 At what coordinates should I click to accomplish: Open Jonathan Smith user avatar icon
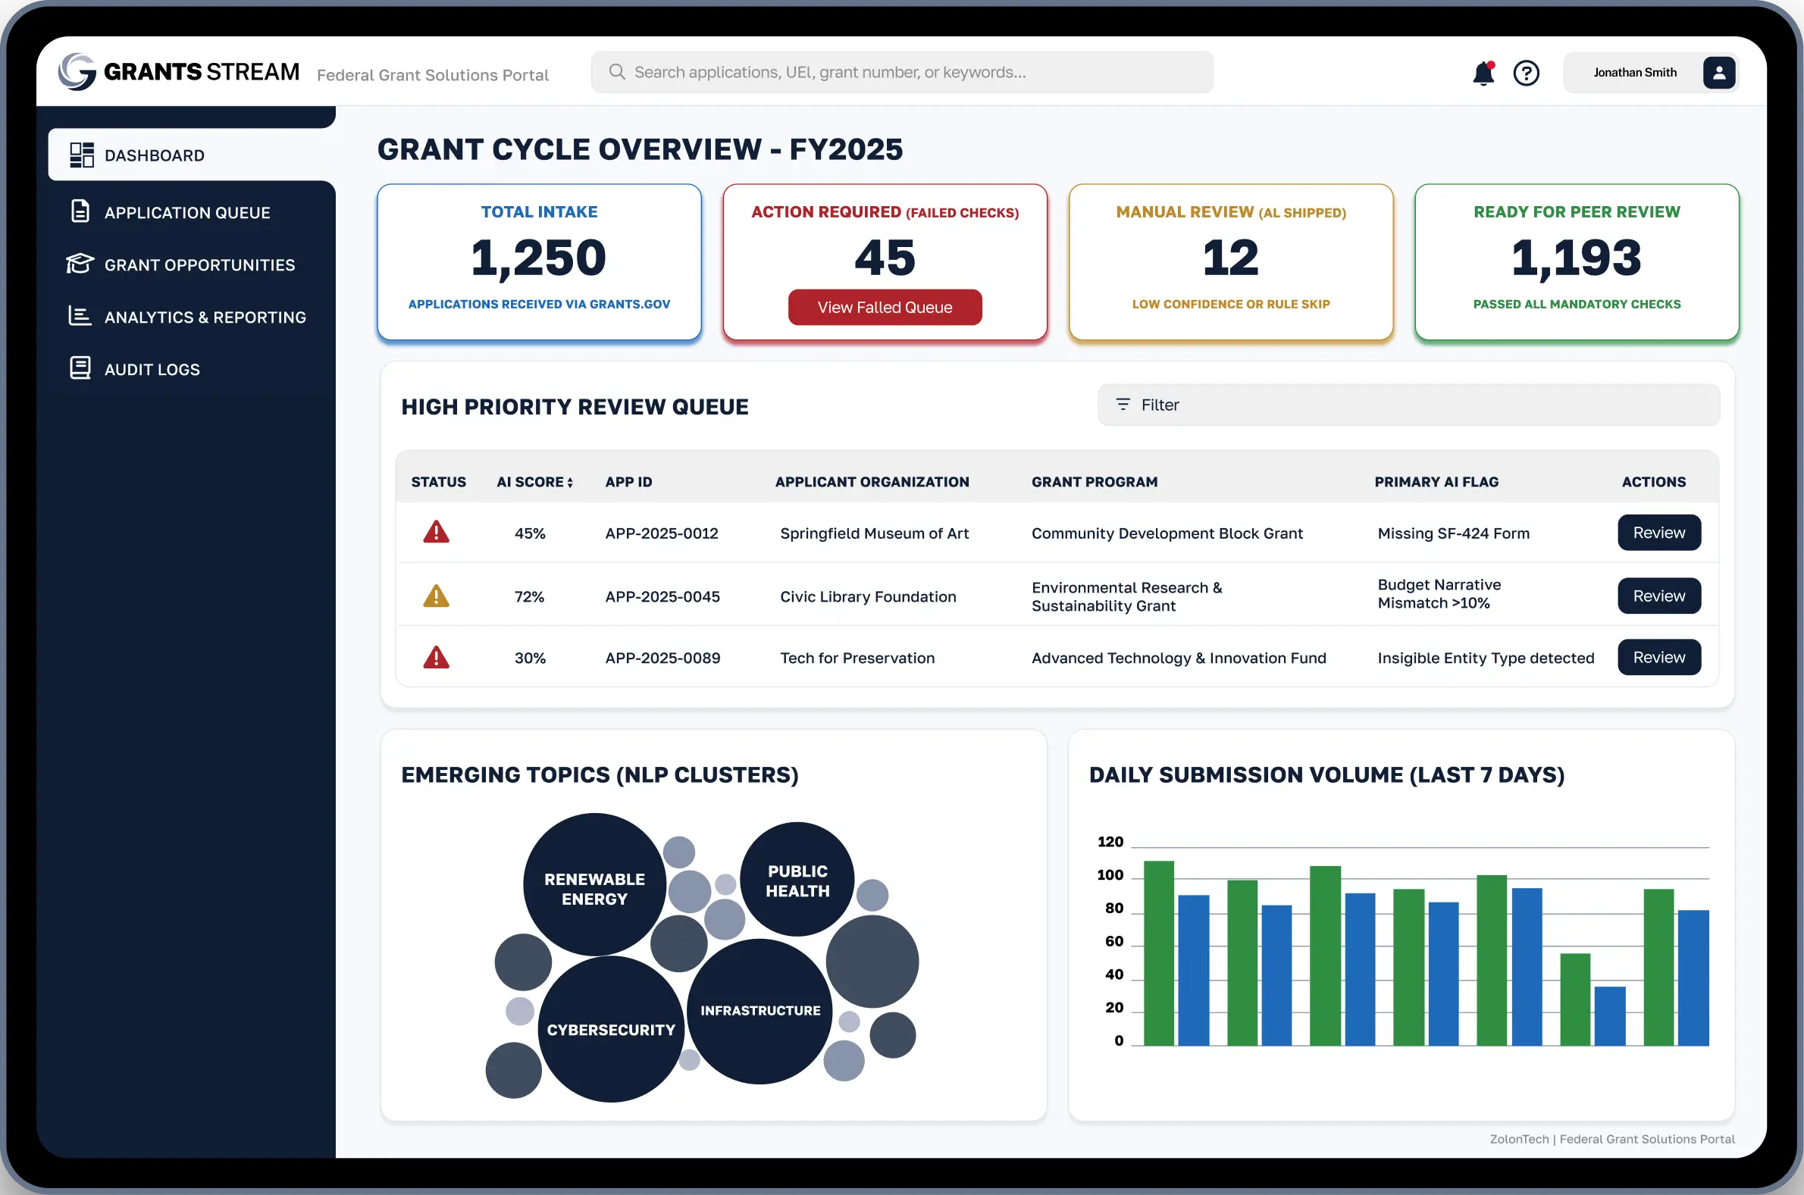pyautogui.click(x=1718, y=74)
